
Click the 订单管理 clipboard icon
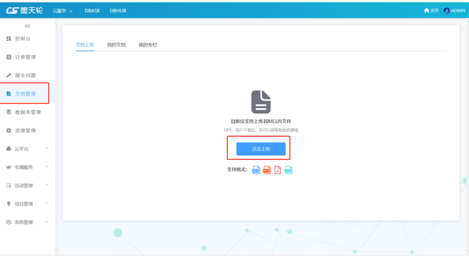(x=9, y=57)
